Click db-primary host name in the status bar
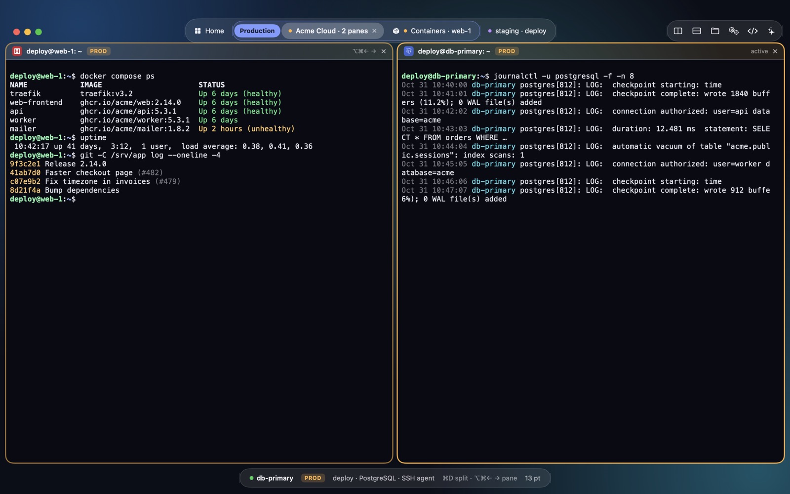This screenshot has width=790, height=494. tap(275, 478)
